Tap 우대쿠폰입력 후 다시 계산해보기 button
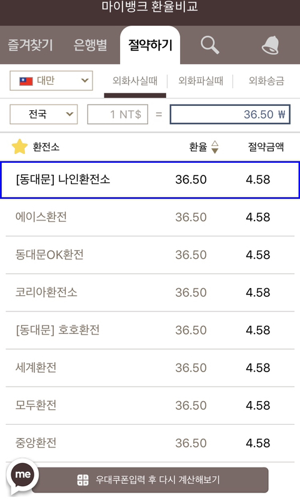 click(150, 480)
